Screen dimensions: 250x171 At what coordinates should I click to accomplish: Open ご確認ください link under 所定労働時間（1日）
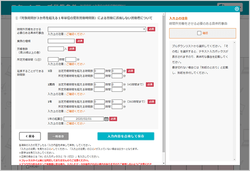click(x=75, y=64)
